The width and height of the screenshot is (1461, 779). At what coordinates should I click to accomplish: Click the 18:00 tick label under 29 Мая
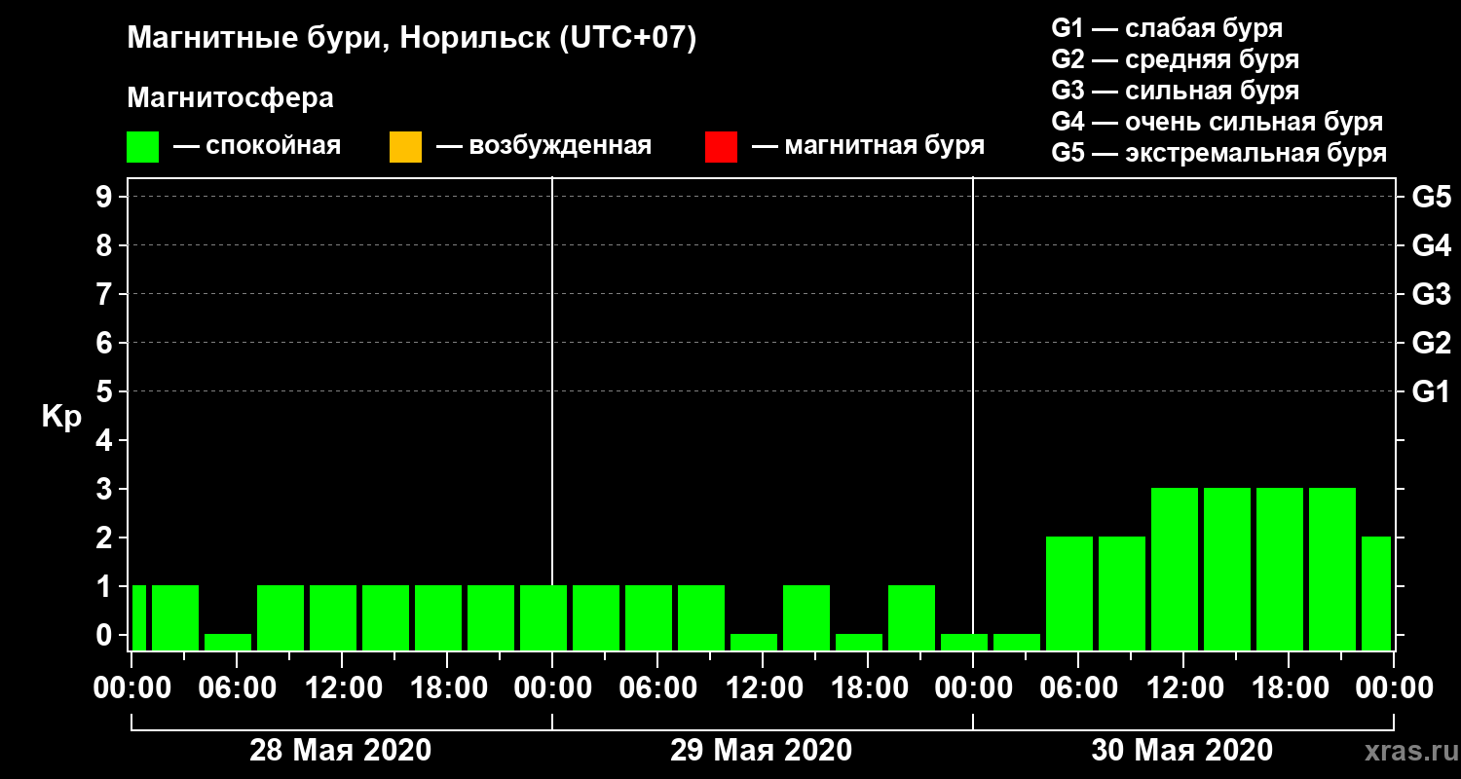868,687
